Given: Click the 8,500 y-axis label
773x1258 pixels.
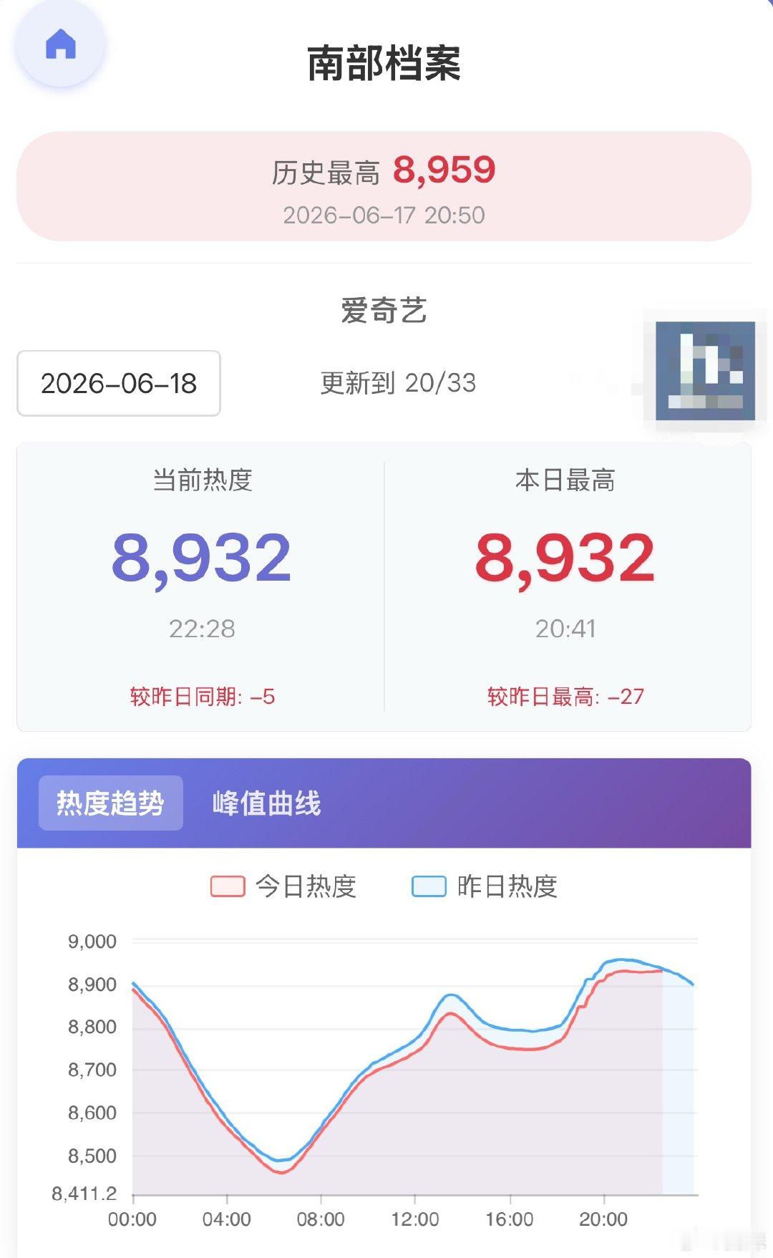Looking at the screenshot, I should [92, 1156].
